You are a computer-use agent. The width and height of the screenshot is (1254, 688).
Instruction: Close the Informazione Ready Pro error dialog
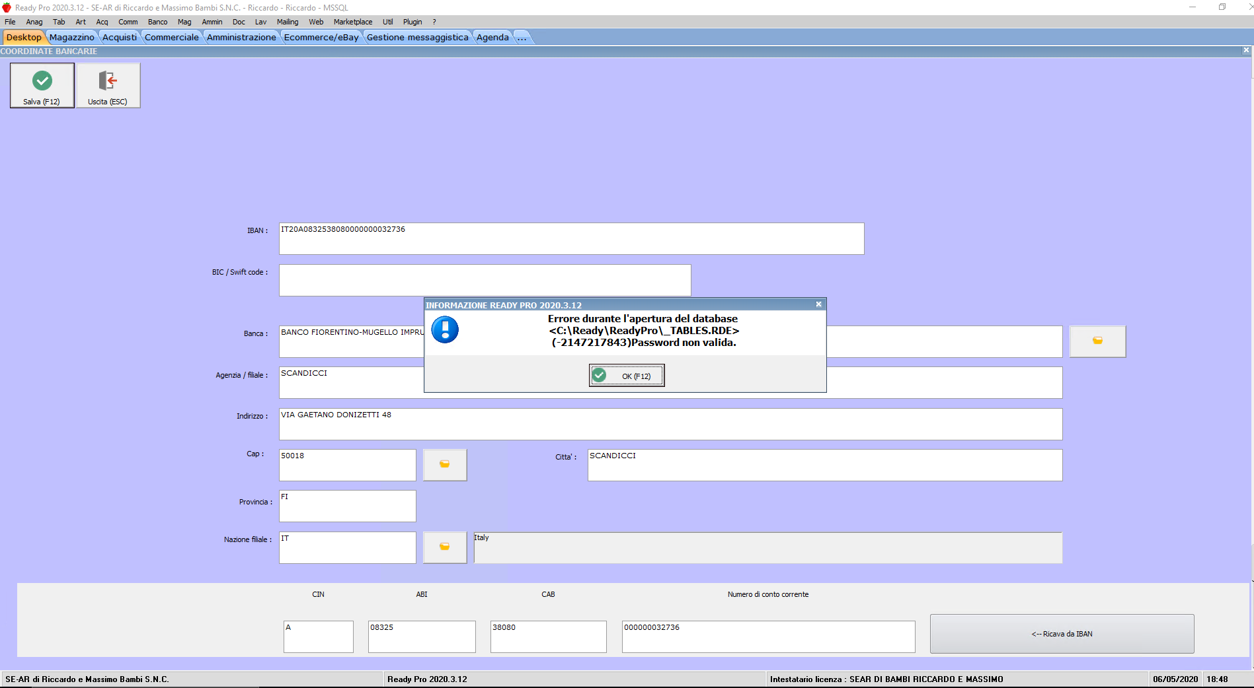(x=818, y=304)
